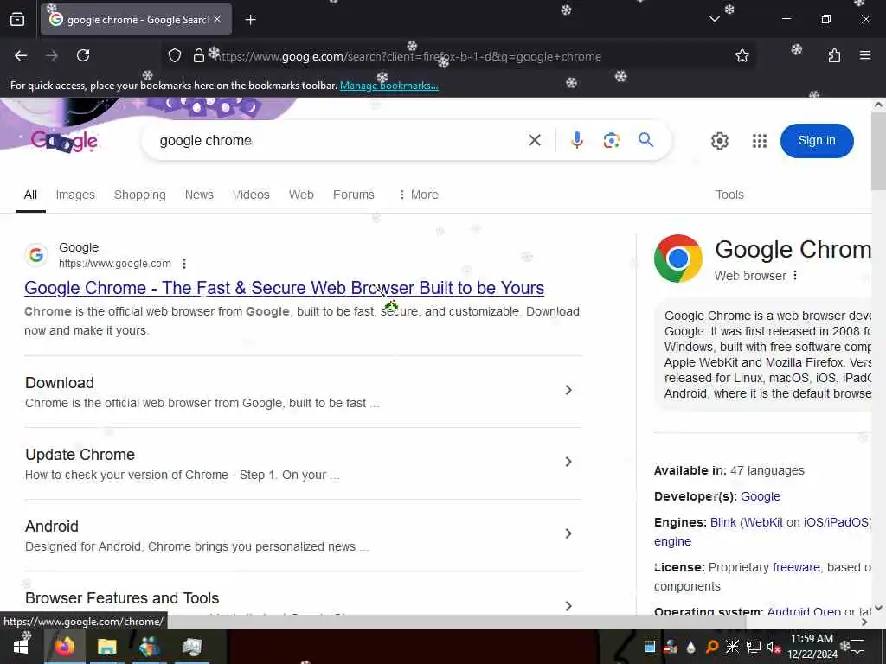Viewport: 886px width, 664px height.
Task: Open the WebKit engine link
Action: 763,522
